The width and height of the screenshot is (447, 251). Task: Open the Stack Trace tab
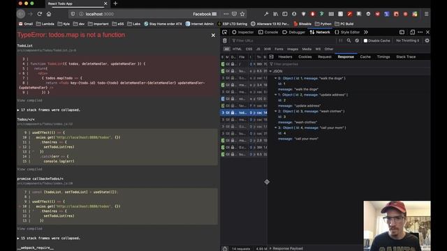(x=406, y=57)
